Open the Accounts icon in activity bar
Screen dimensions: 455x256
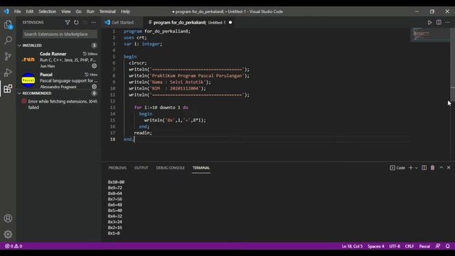tap(8, 218)
